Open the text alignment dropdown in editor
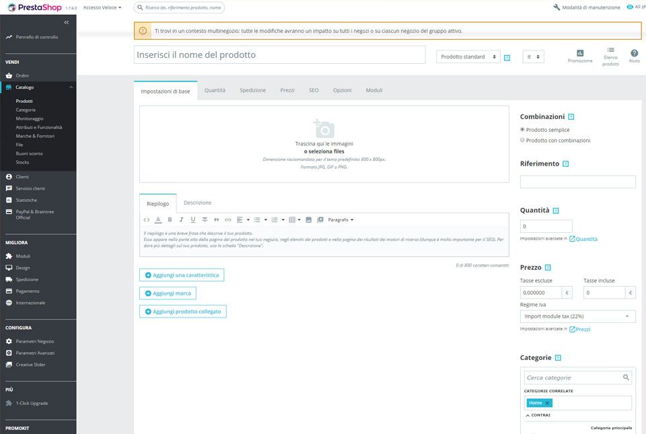 [243, 220]
